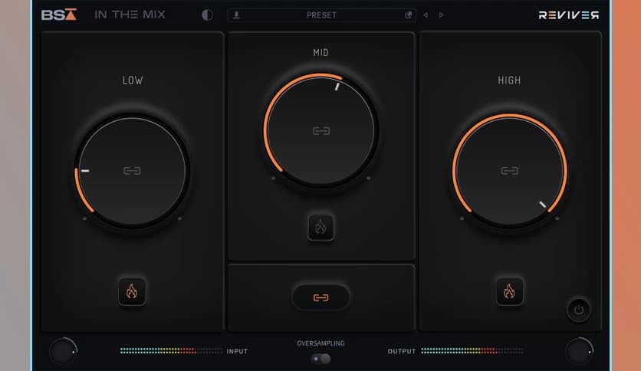Viewport: 641px width, 371px height.
Task: Click the power bypass button
Action: coord(578,310)
